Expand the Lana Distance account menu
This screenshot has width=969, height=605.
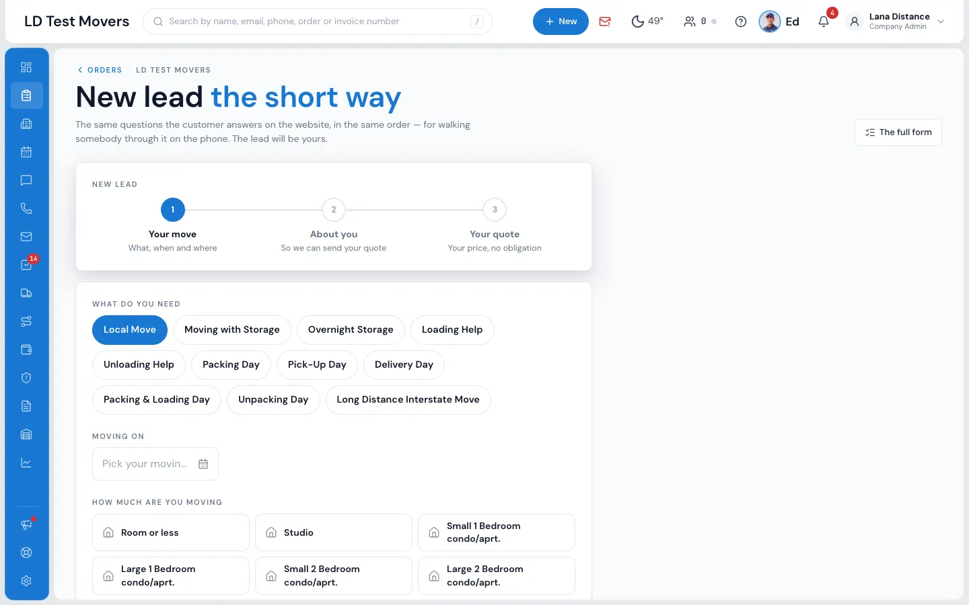[896, 22]
